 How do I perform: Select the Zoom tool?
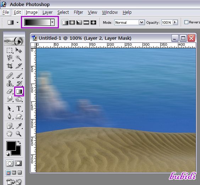click(x=19, y=134)
